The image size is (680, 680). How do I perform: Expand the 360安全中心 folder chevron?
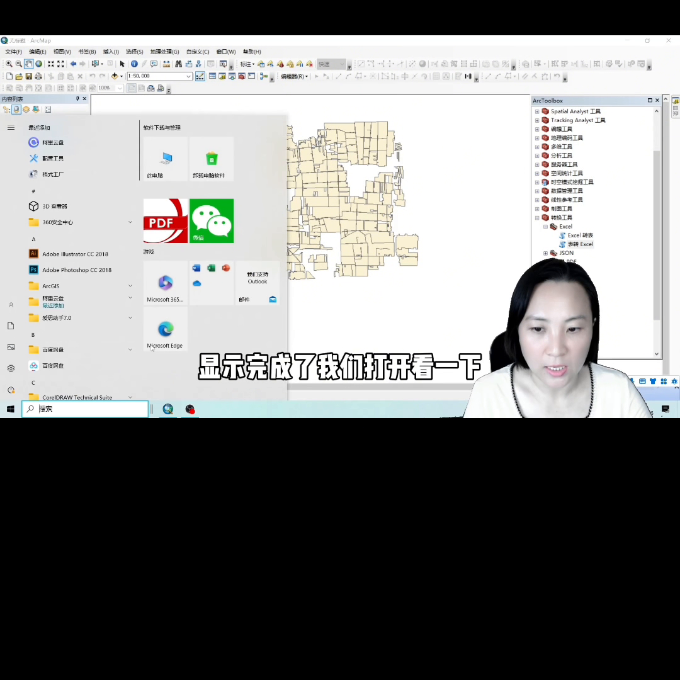(130, 222)
